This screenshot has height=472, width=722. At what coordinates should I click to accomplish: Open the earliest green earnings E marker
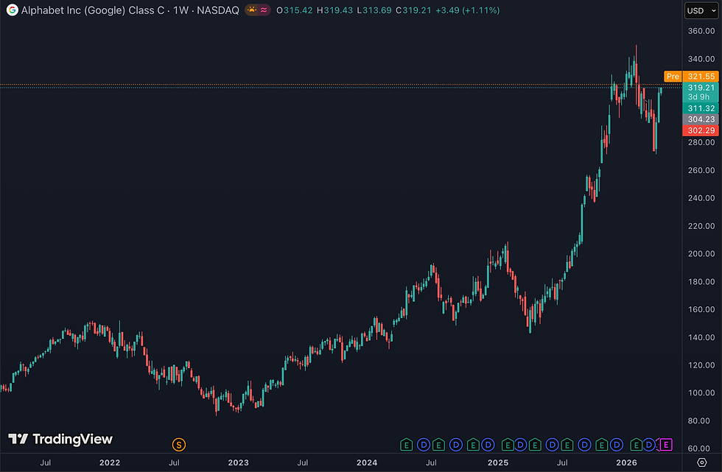(406, 445)
